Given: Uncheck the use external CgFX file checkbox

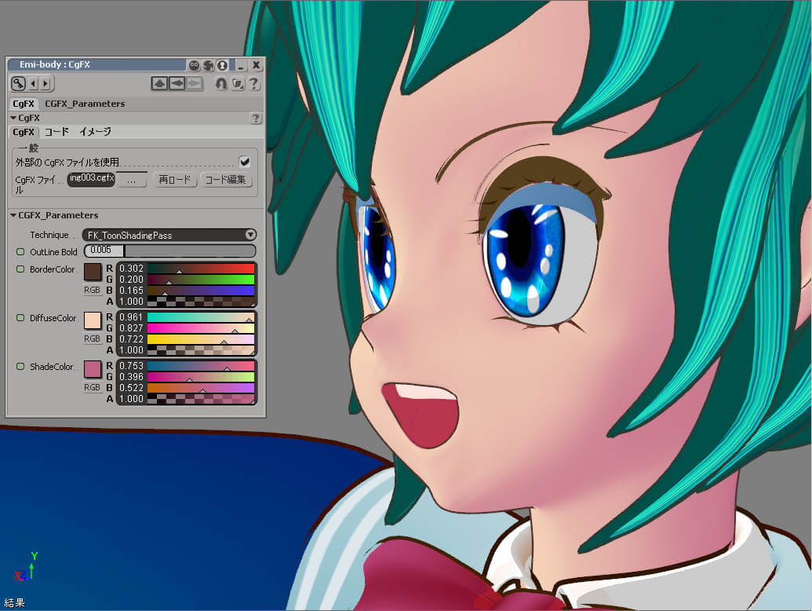Looking at the screenshot, I should 244,161.
